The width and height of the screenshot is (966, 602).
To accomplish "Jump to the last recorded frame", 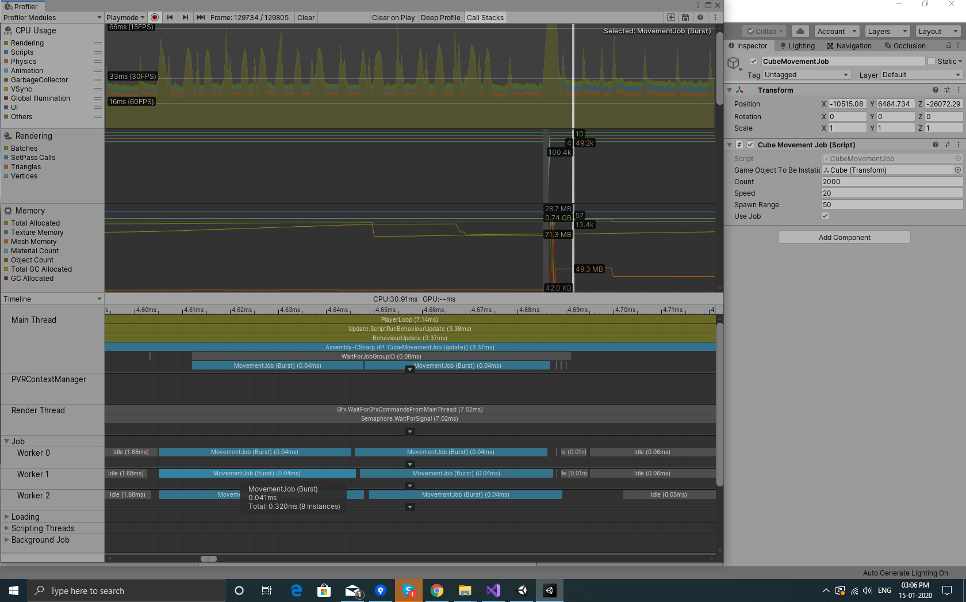I will click(200, 17).
